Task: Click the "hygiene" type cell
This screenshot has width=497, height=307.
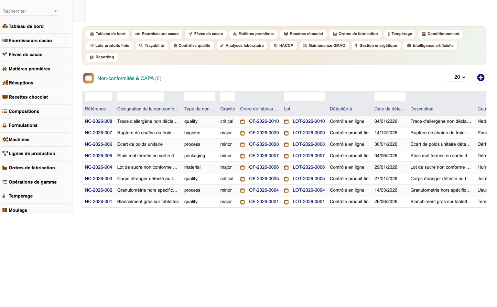Action: [x=192, y=133]
